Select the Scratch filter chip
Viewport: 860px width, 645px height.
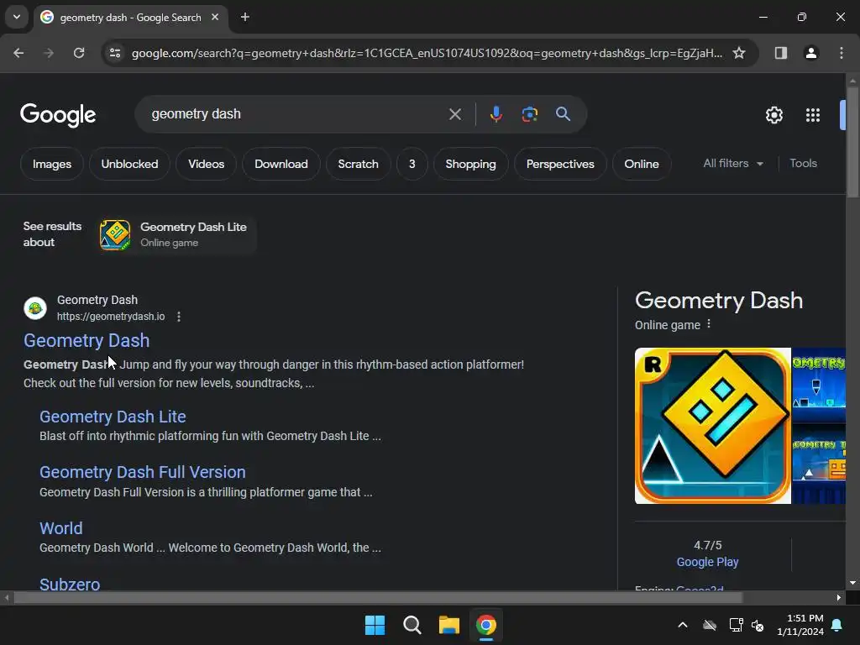tap(358, 164)
